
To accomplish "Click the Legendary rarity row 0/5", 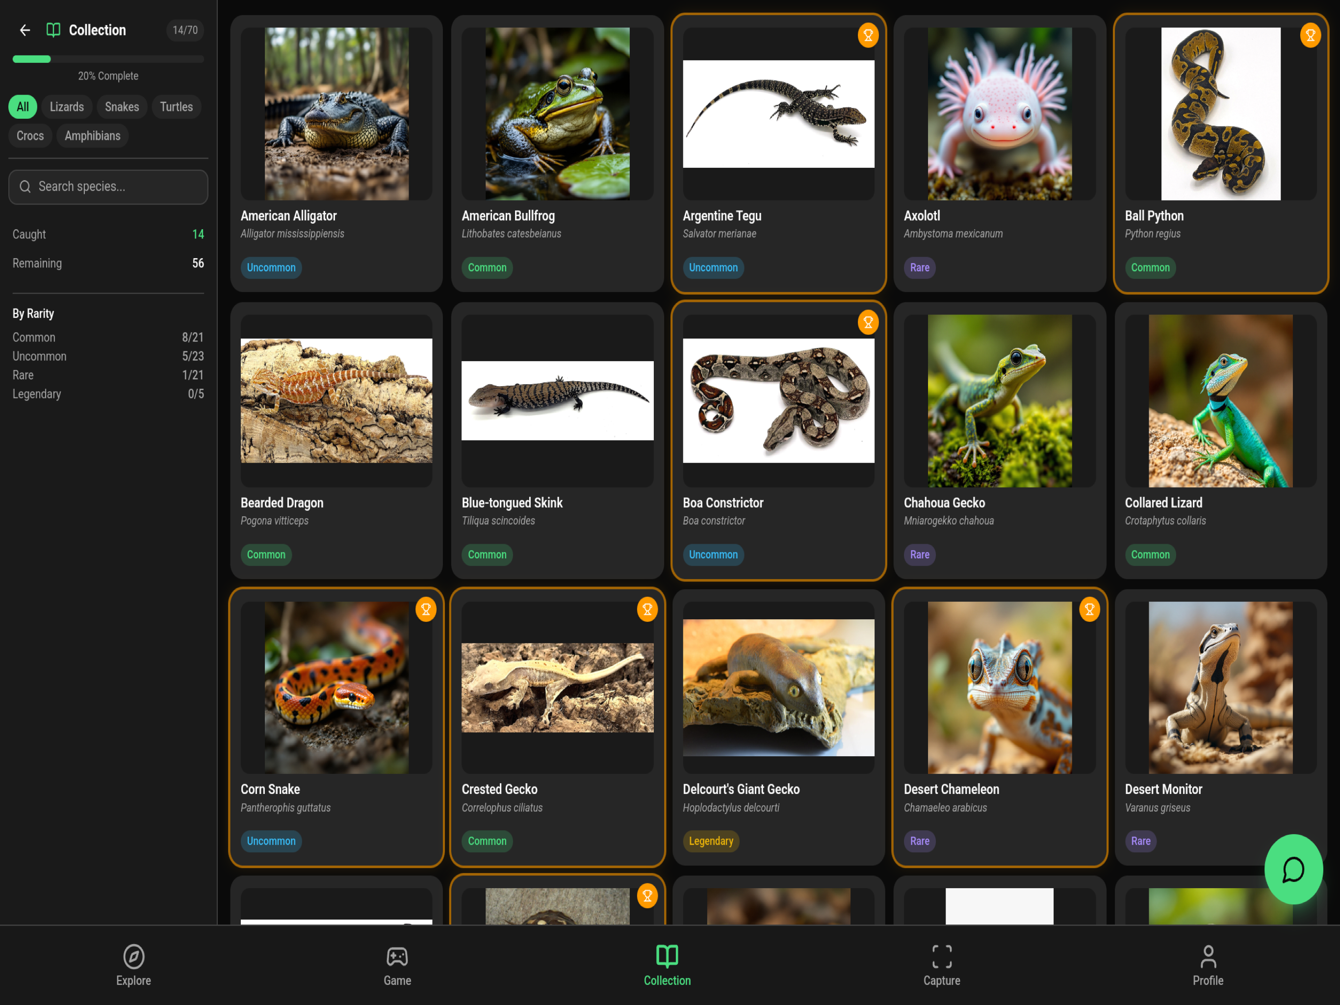I will coord(108,394).
